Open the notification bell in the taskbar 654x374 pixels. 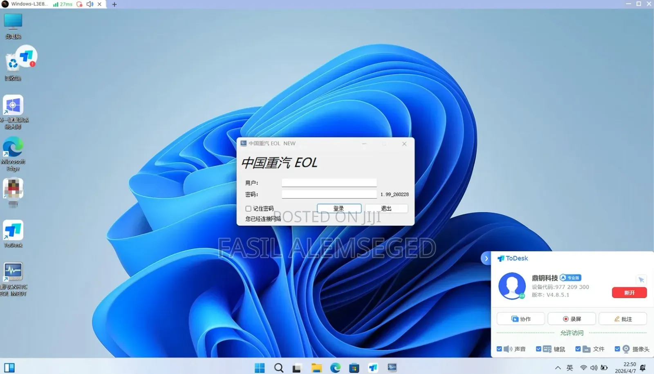(643, 368)
